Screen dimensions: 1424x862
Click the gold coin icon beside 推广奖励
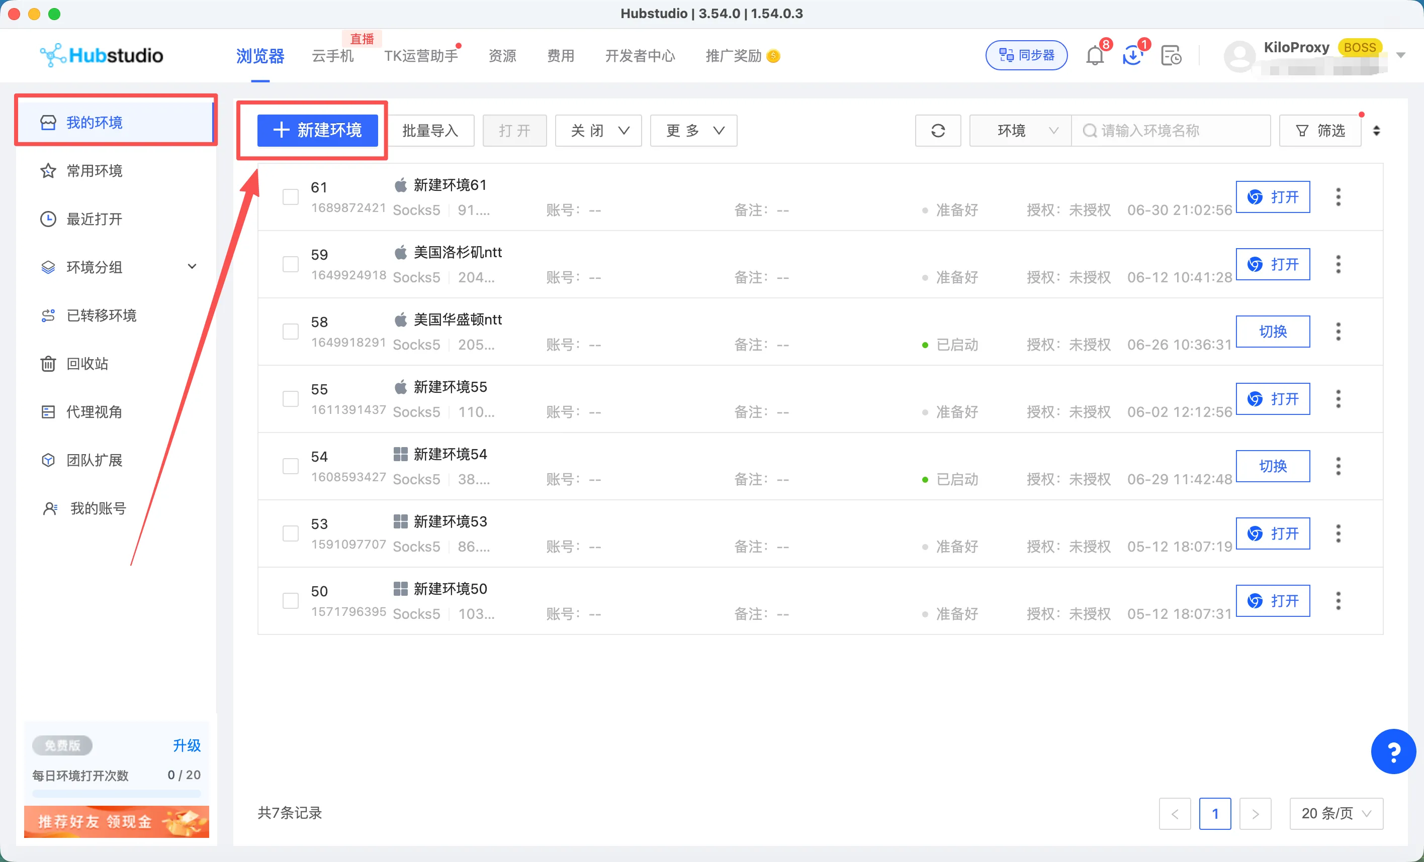coord(773,56)
